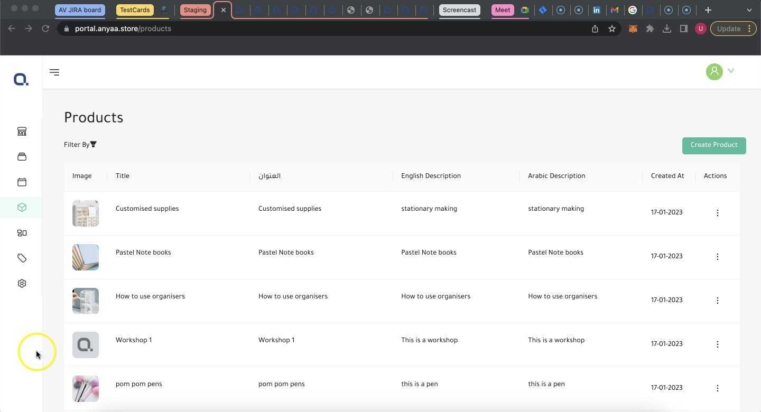This screenshot has width=761, height=412.
Task: Click the Create Product button
Action: click(713, 145)
